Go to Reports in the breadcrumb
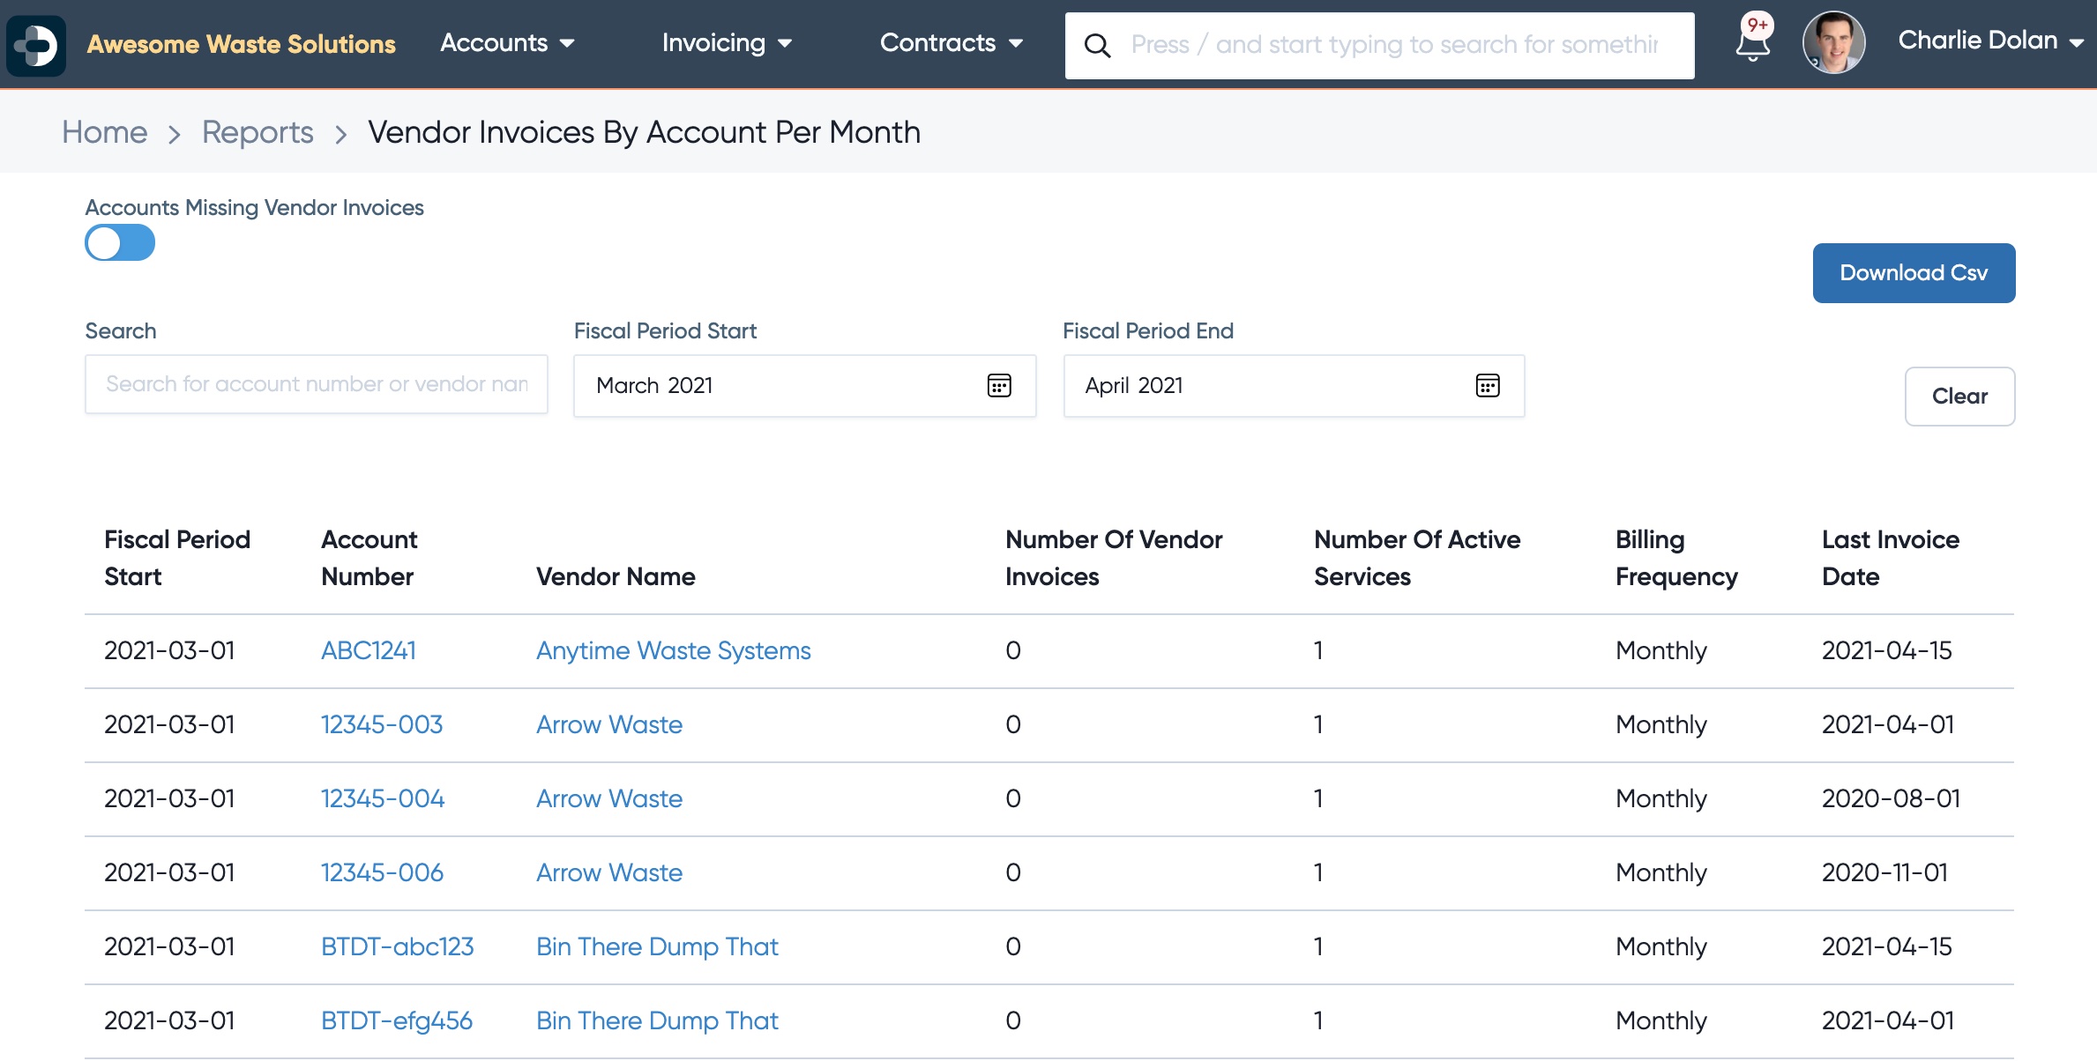The height and width of the screenshot is (1061, 2097). (257, 132)
